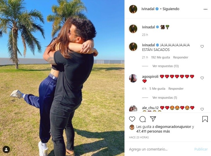The image size is (211, 156).
Task: Expand Ver respuestas (1)
Action: [x=165, y=98]
